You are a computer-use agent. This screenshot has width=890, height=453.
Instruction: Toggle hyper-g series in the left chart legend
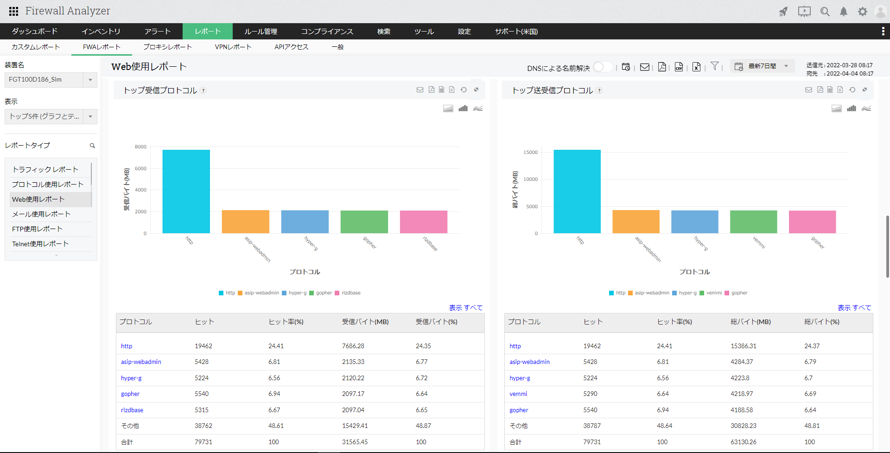coord(294,293)
